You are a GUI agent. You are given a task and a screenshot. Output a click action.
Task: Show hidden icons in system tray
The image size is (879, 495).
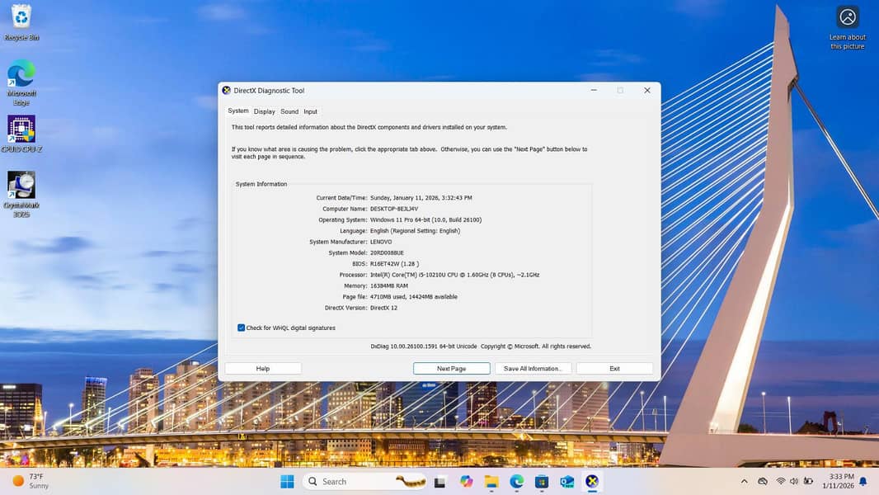tap(744, 481)
